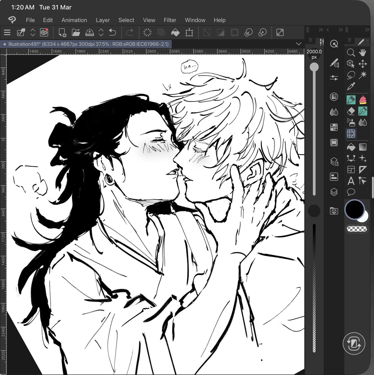Select the Eyedropper tool
Image resolution: width=374 pixels, height=375 pixels.
(x=351, y=87)
